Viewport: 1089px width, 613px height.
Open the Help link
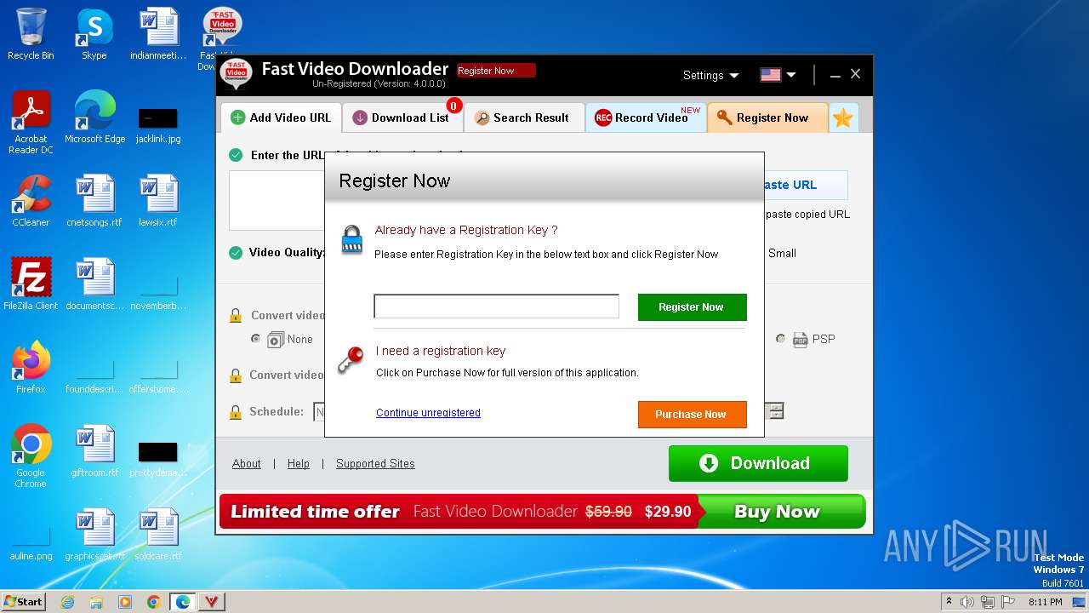click(299, 464)
